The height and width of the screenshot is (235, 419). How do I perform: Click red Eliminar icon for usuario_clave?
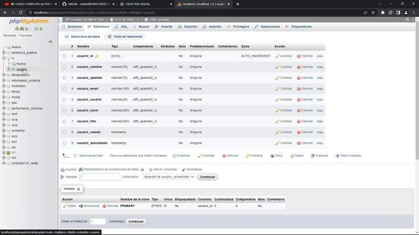click(299, 110)
